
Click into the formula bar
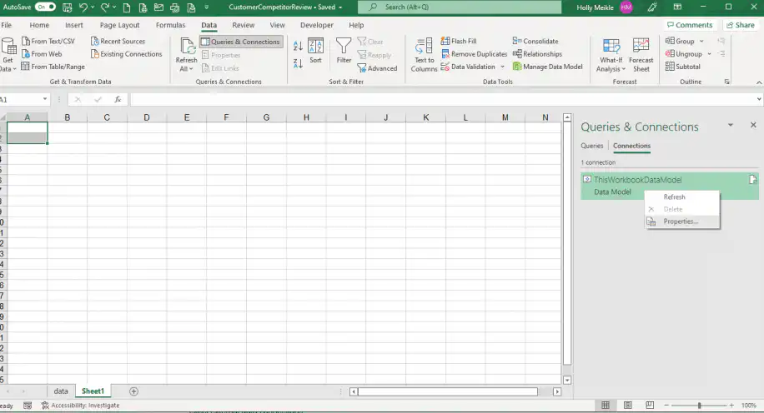coord(442,99)
